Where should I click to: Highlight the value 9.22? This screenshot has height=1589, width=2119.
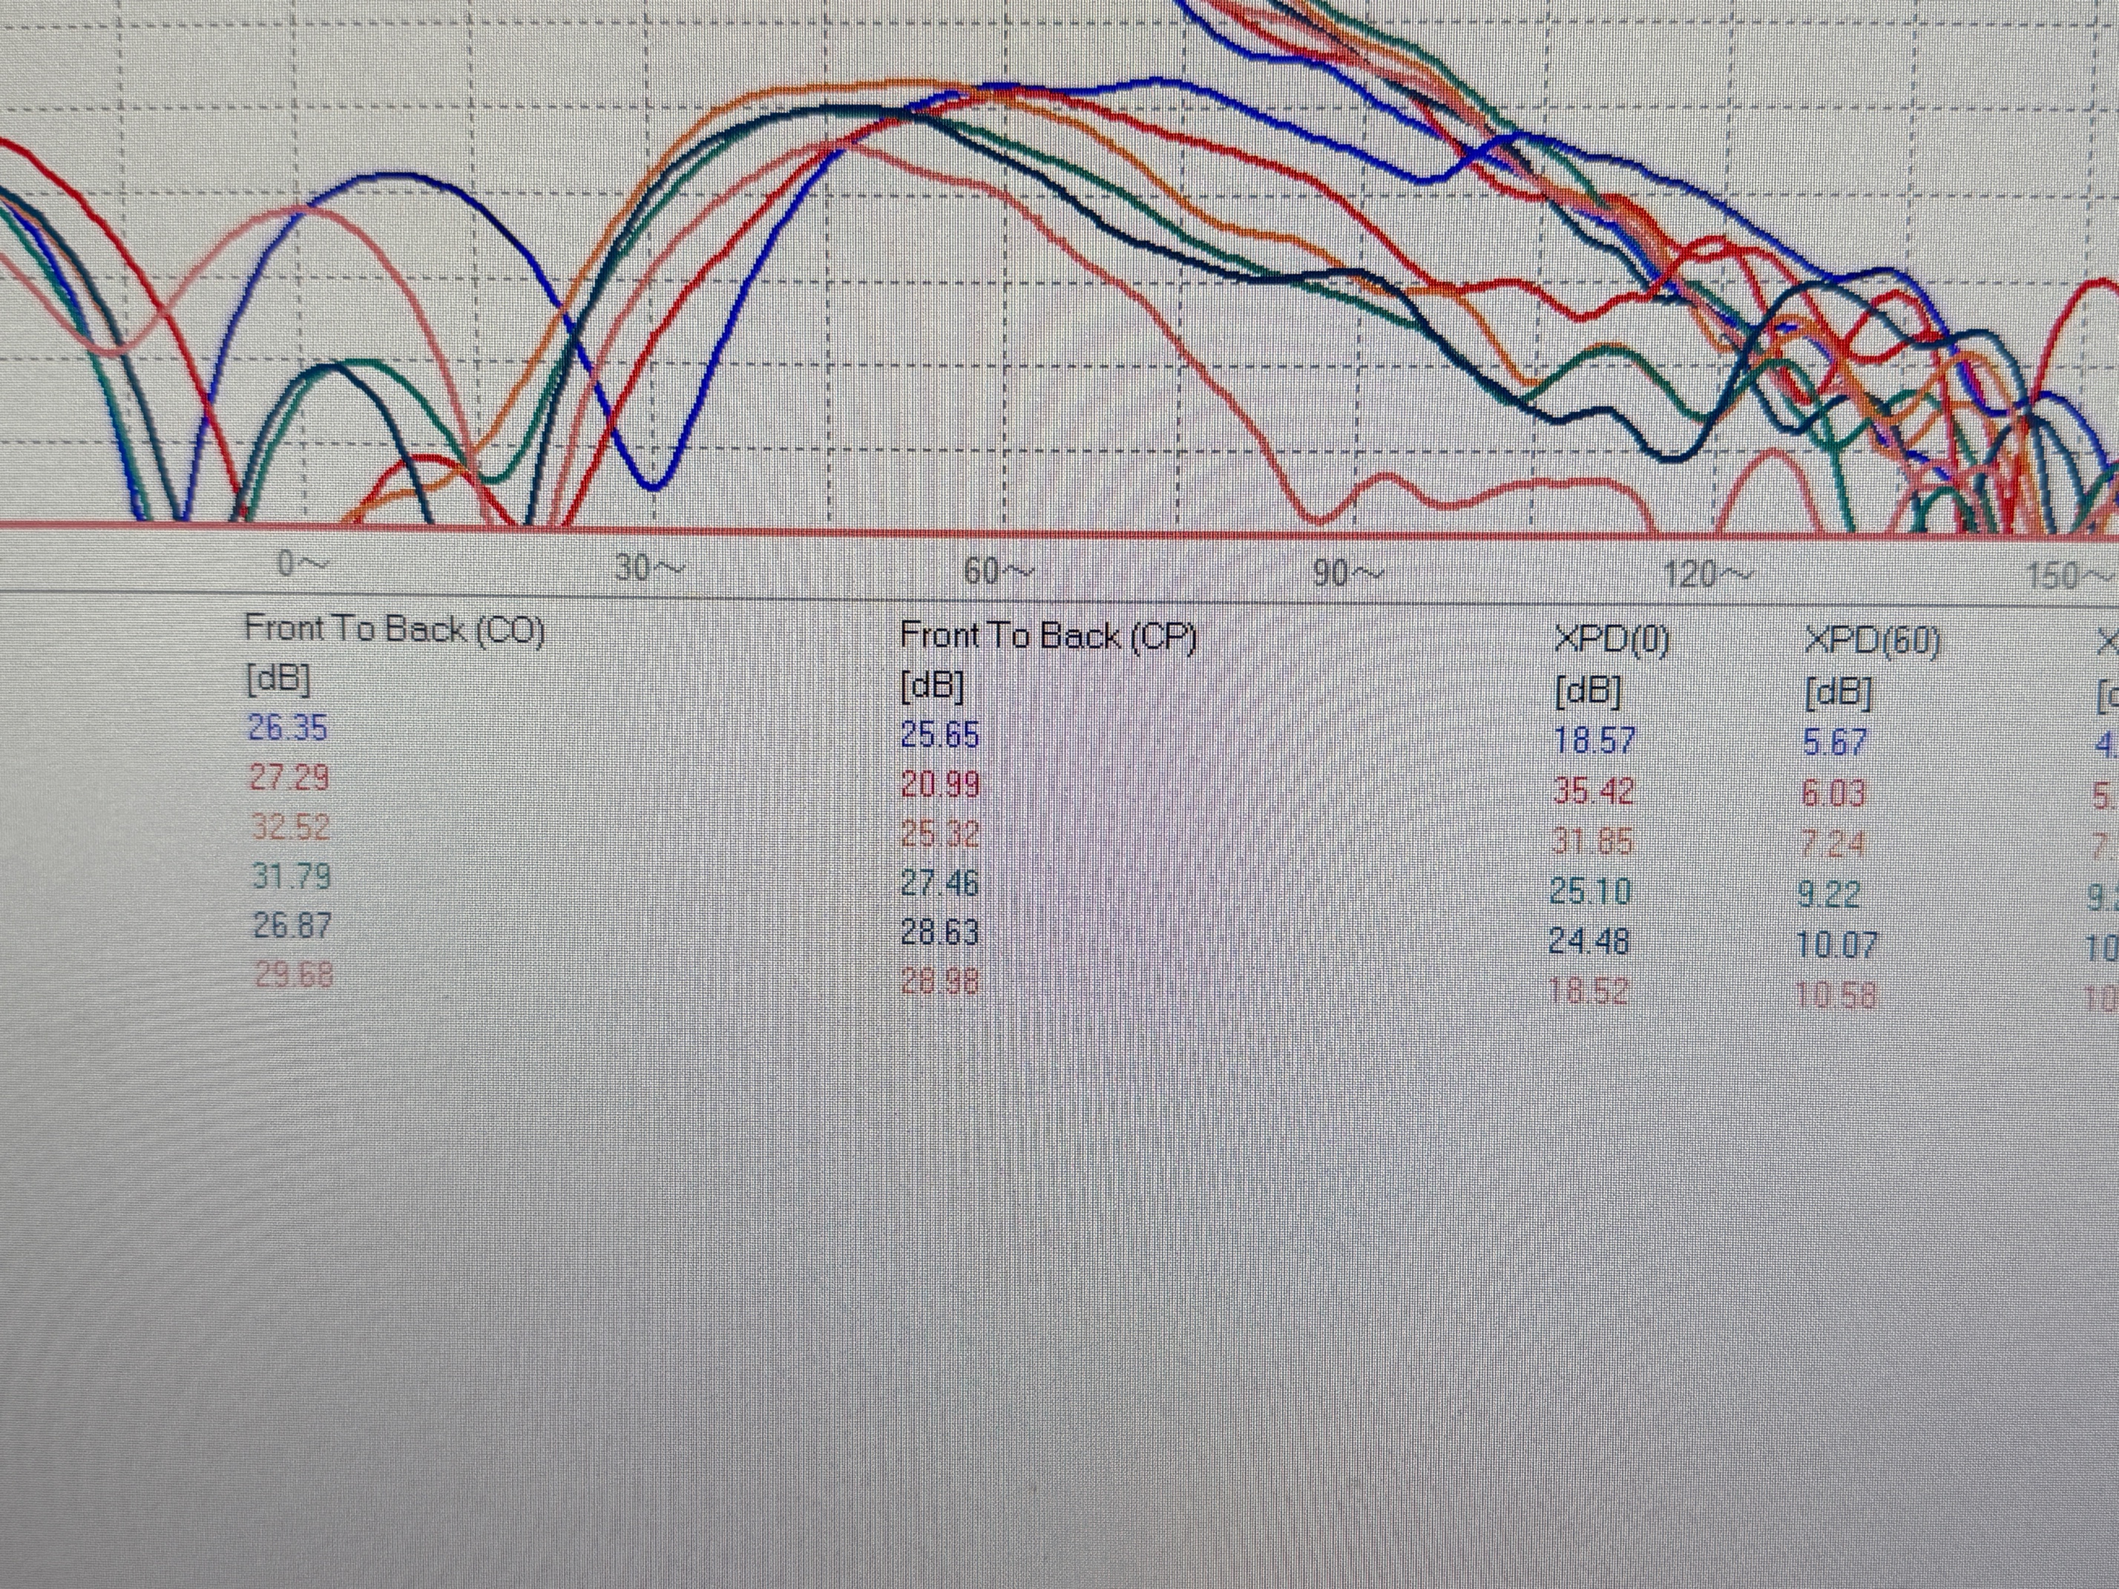(x=1830, y=895)
